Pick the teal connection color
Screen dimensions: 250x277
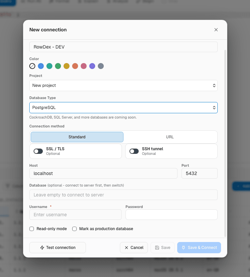(x=49, y=66)
